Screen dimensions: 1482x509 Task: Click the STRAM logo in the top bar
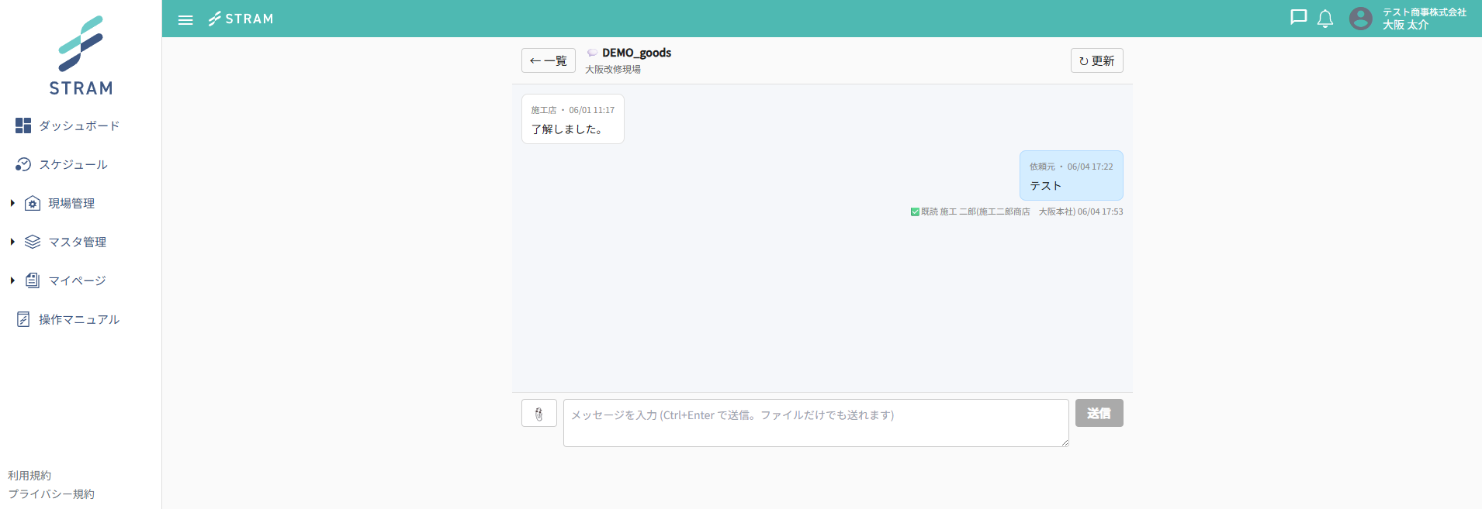(241, 19)
